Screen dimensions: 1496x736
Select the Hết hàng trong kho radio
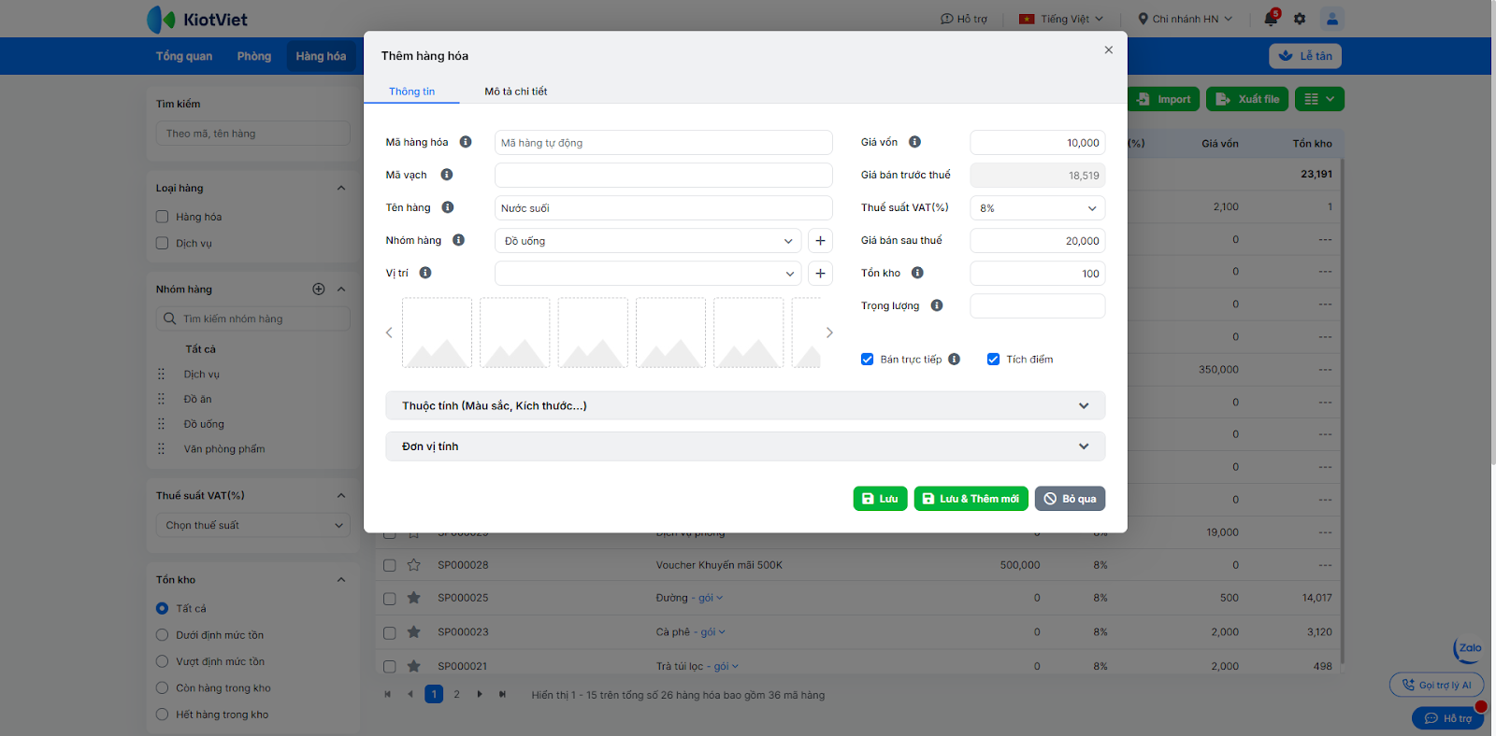pos(163,715)
